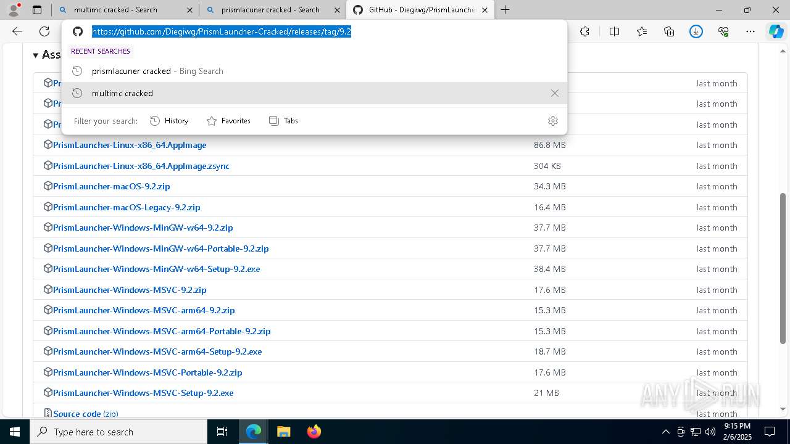Open split screen icon in toolbar
This screenshot has width=790, height=444.
(614, 31)
